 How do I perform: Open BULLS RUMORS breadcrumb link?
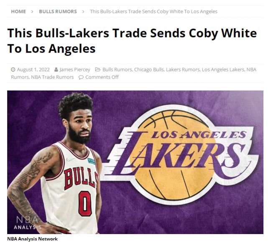click(x=58, y=12)
